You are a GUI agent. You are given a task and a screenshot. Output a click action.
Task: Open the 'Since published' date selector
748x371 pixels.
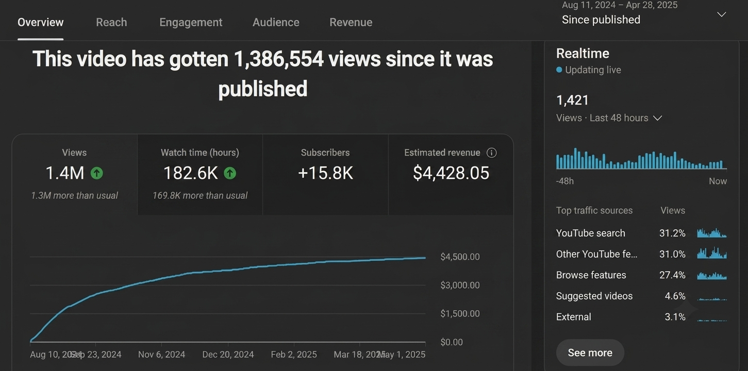tap(601, 20)
